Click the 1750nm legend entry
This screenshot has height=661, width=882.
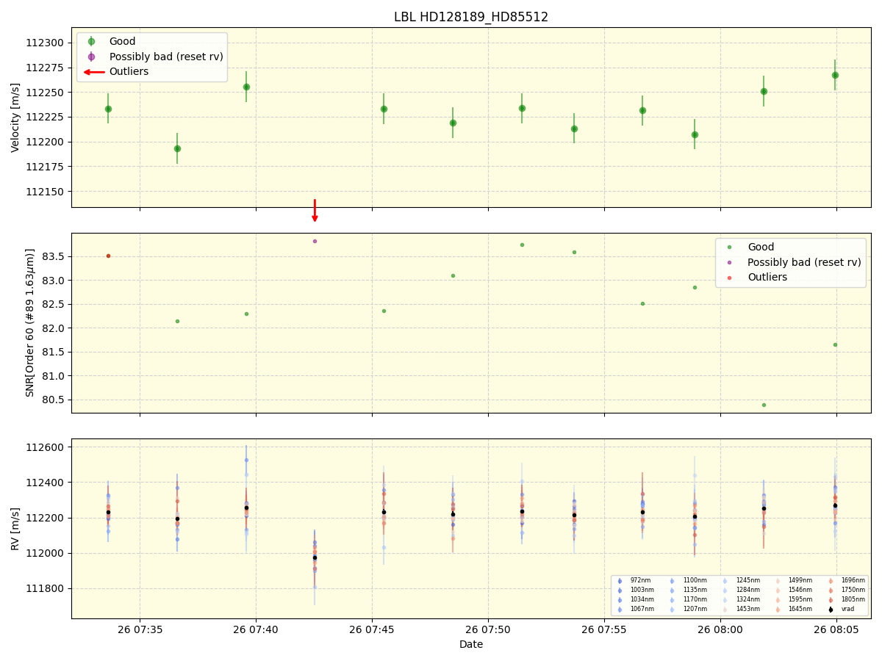click(x=846, y=590)
